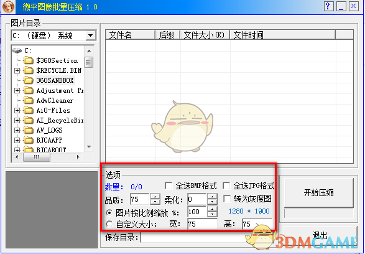Click the AV_LOGS folder icon
This screenshot has height=254, width=365.
tap(29, 130)
